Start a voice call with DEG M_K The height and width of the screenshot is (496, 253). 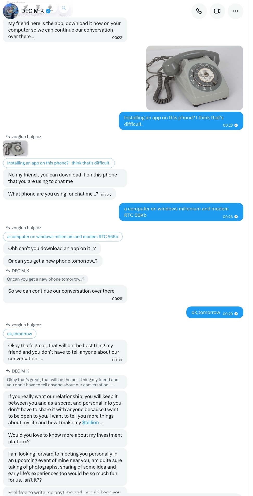tap(199, 11)
